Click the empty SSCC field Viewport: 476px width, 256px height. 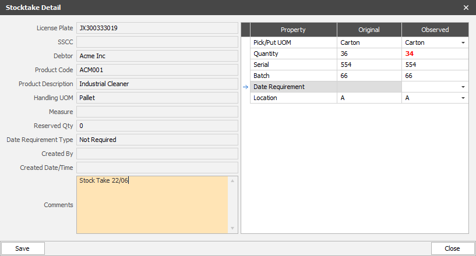point(157,42)
